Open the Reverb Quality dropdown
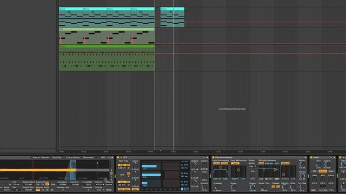This screenshot has height=194, width=346. tap(252, 167)
